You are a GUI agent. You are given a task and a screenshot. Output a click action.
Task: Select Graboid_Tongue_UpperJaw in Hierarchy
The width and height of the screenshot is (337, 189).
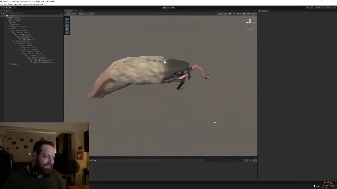[x=43, y=62]
